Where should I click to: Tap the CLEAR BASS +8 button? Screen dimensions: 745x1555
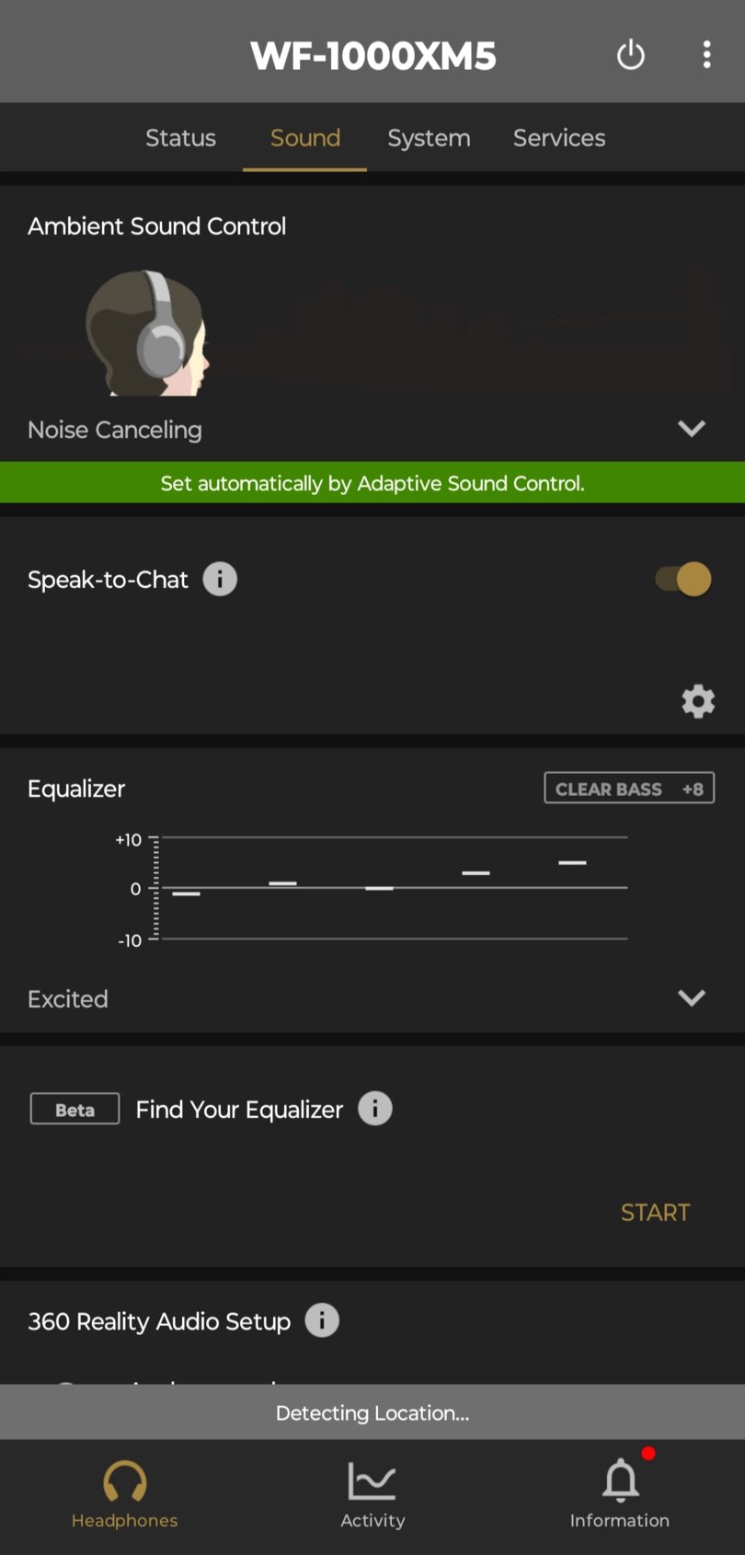(629, 789)
